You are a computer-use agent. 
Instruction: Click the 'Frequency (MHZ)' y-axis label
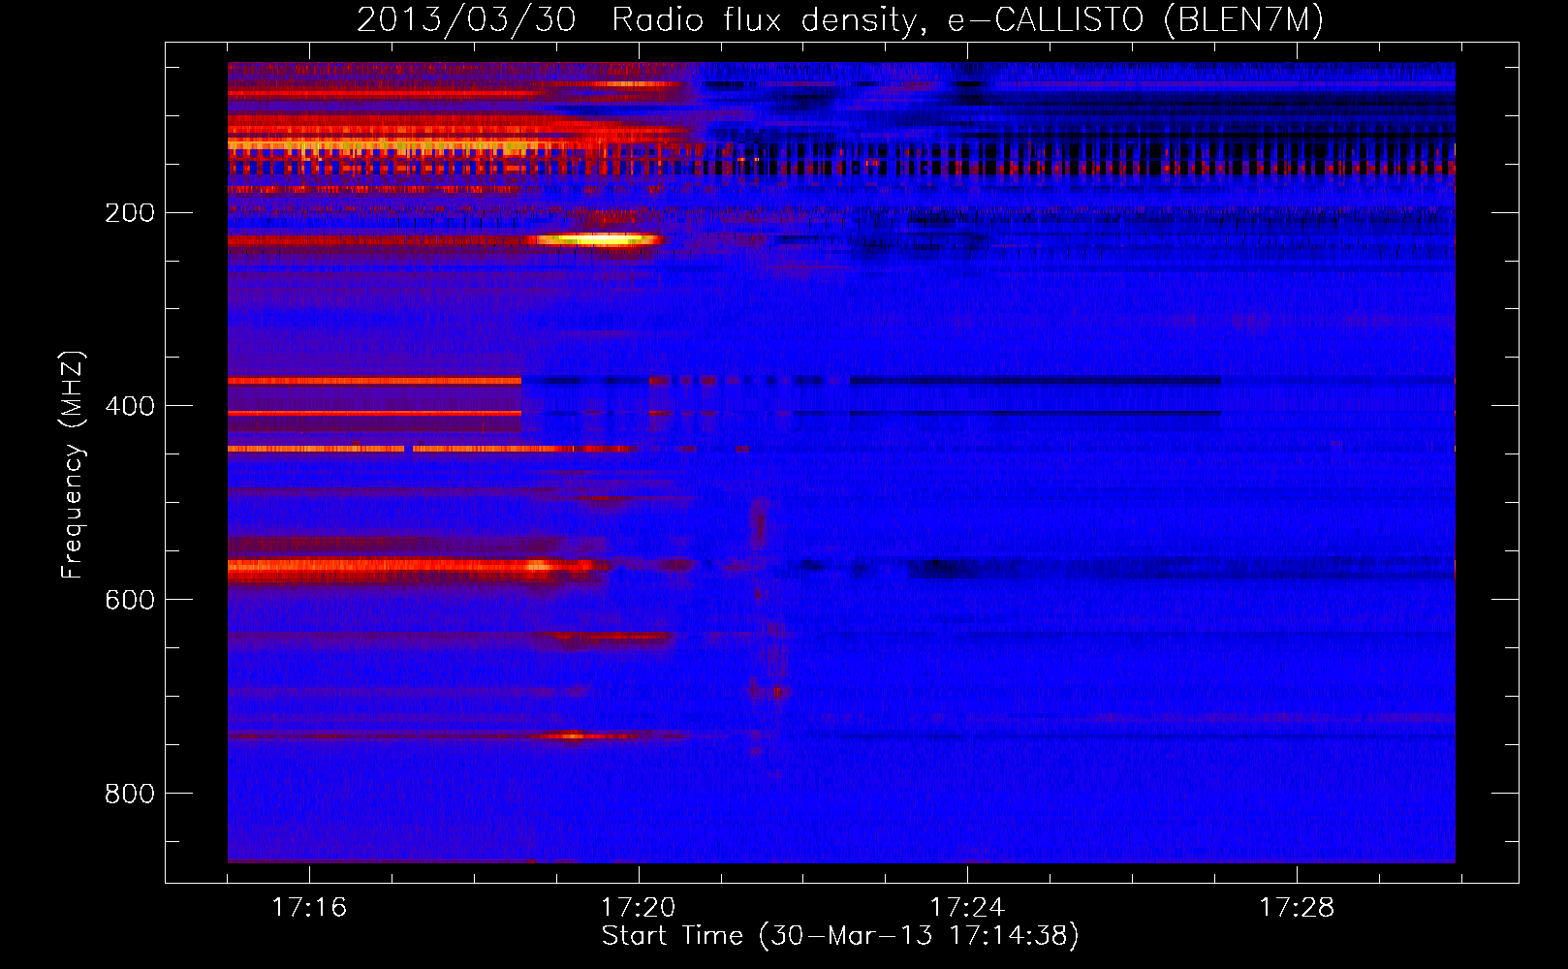[x=73, y=465]
